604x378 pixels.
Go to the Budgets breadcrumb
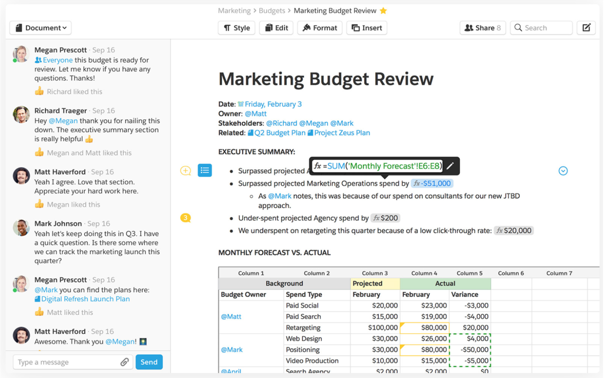272,11
